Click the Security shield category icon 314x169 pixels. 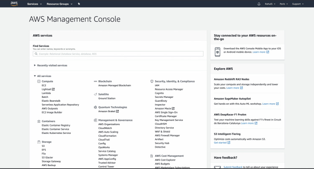pos(152,81)
